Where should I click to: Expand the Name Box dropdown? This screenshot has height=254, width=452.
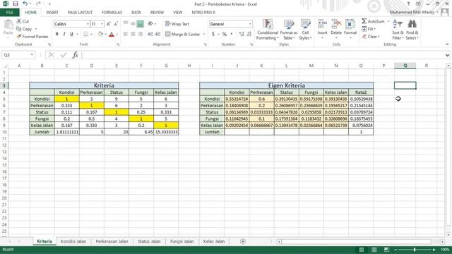[32, 55]
